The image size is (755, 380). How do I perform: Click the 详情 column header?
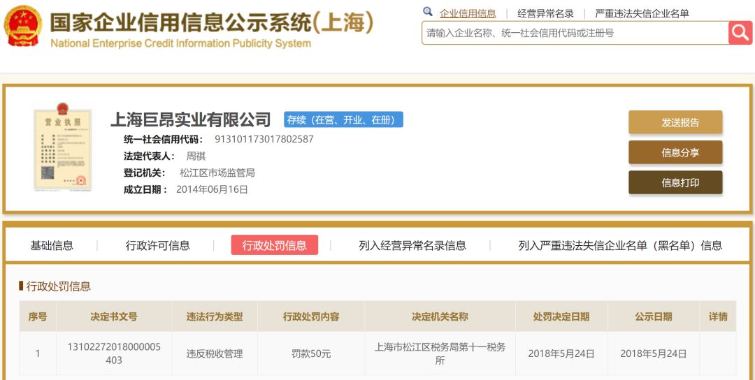(718, 316)
